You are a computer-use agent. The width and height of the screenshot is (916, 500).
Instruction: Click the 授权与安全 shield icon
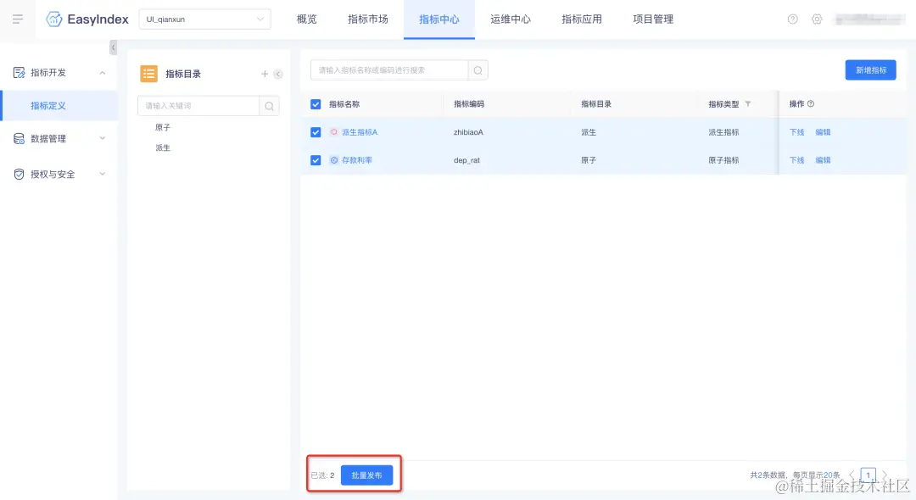19,174
